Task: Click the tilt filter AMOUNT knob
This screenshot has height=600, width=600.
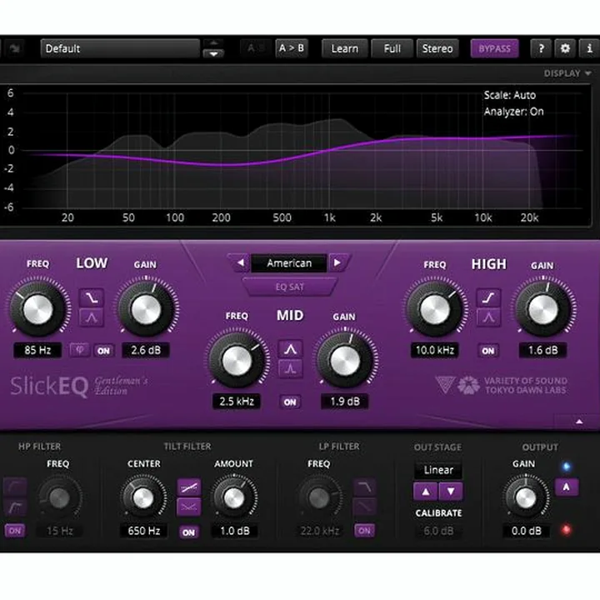Action: (x=234, y=497)
